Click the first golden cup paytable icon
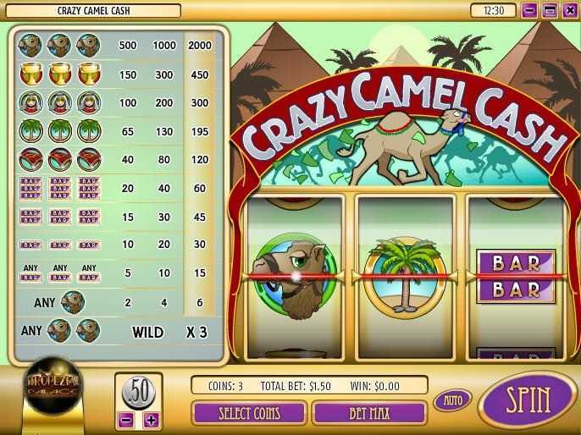 click(x=31, y=74)
